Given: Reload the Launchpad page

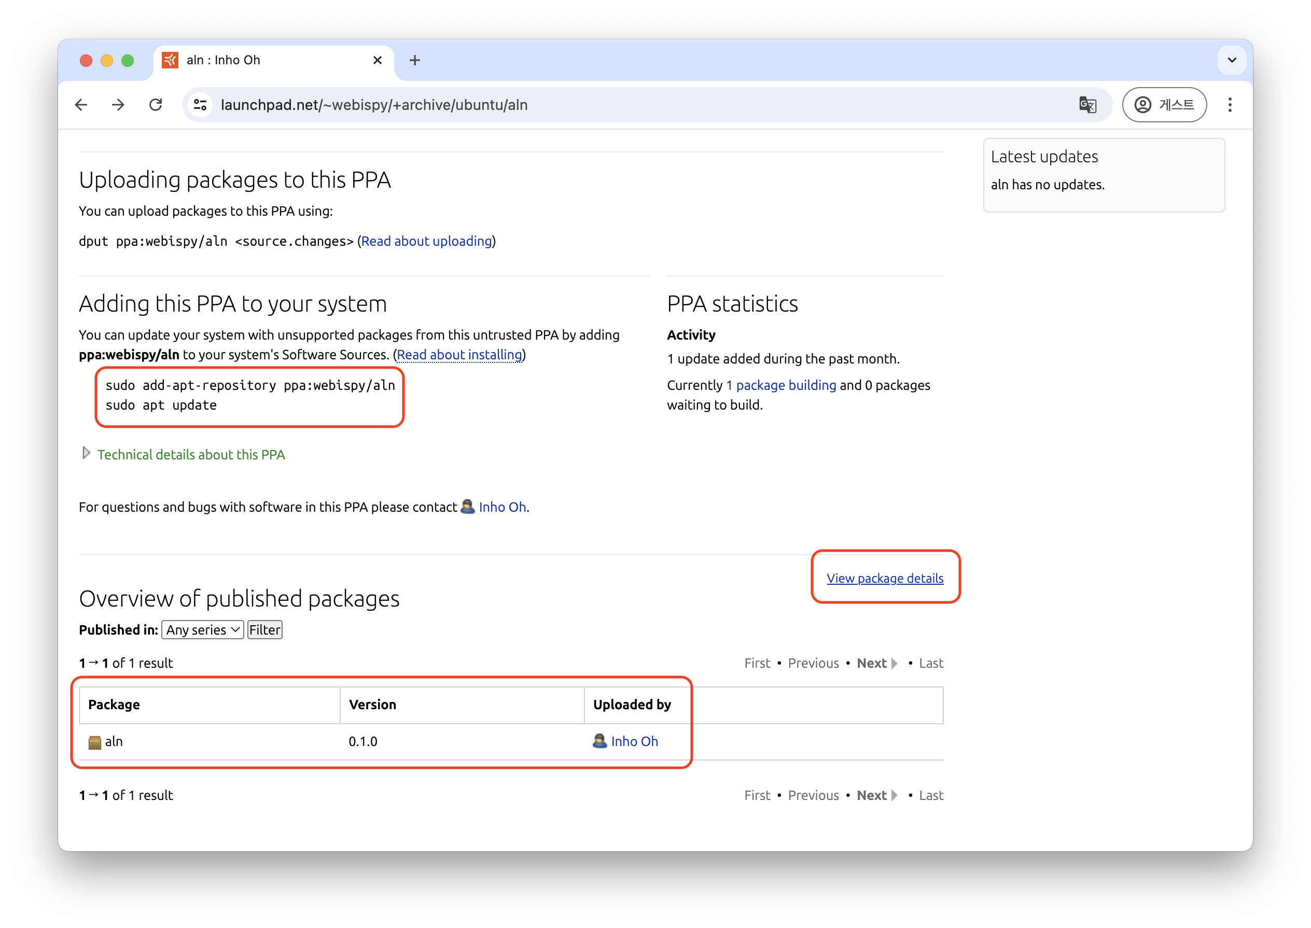Looking at the screenshot, I should (156, 105).
